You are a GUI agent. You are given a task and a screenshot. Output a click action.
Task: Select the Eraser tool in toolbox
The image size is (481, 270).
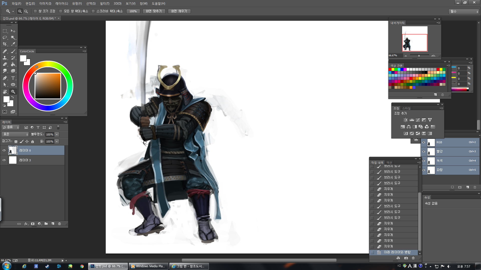[5, 64]
